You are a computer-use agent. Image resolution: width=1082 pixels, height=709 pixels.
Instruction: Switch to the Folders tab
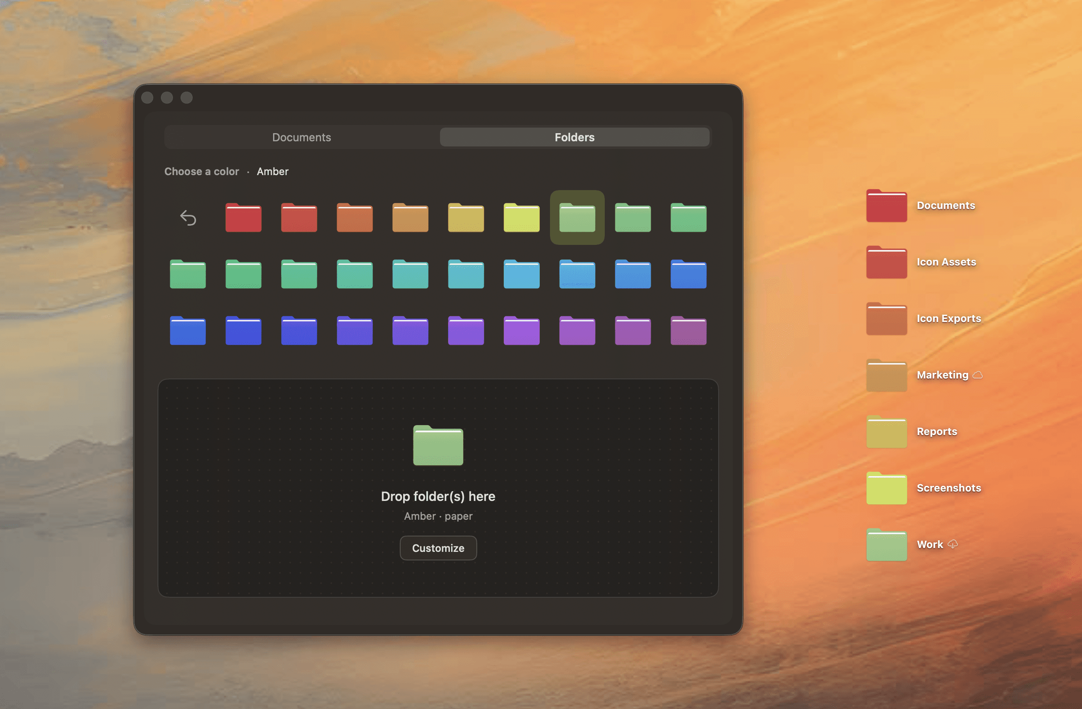pyautogui.click(x=574, y=137)
